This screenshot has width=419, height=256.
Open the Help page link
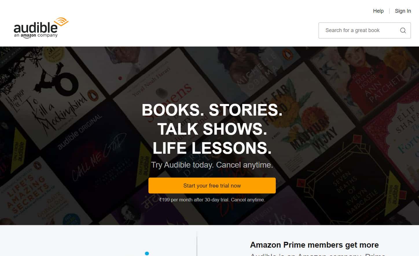point(378,11)
